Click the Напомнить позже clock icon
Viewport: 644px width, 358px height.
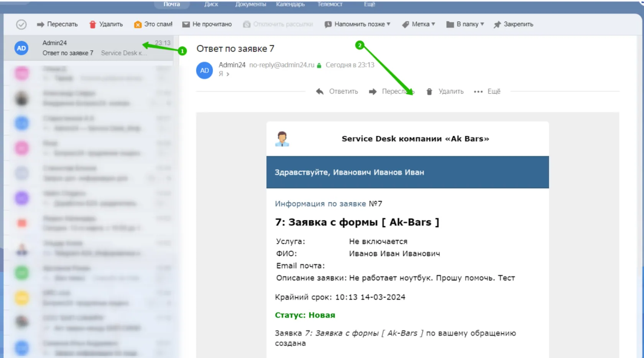coord(328,24)
